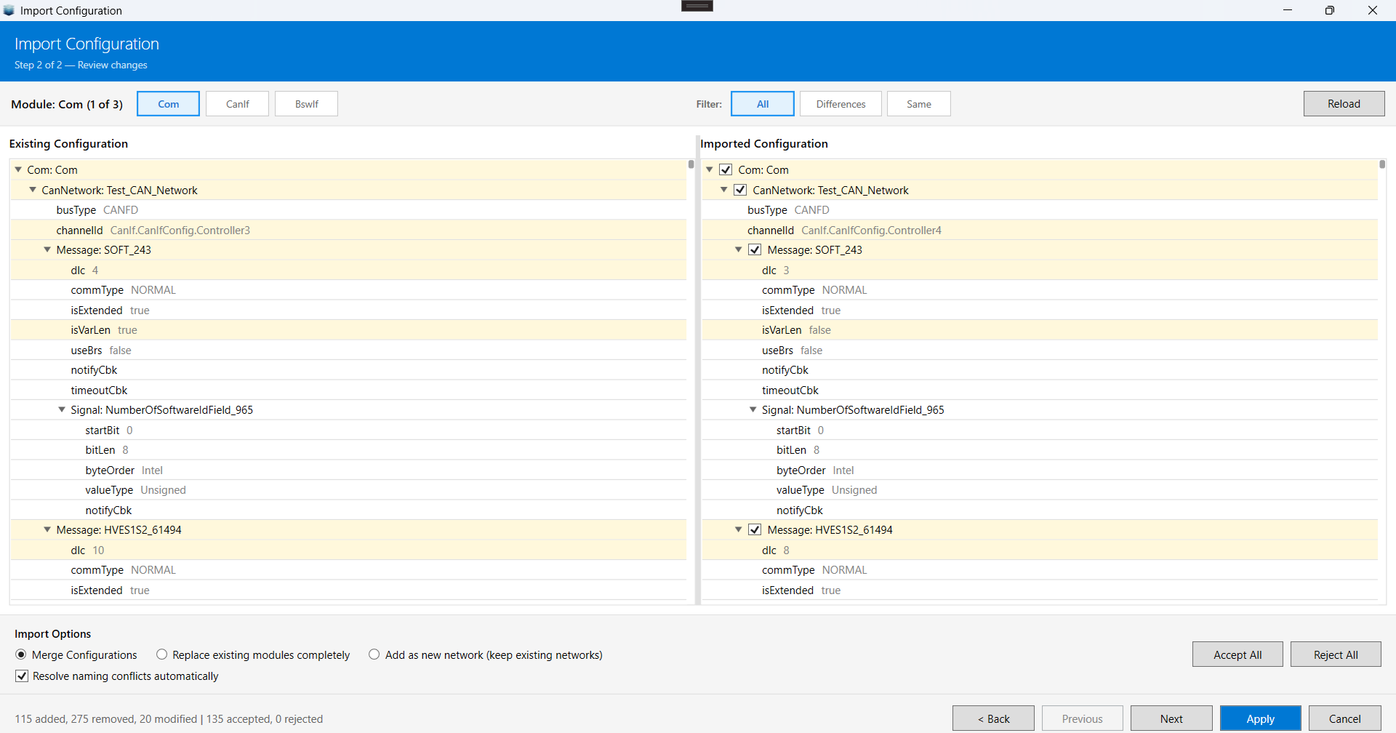Switch to the BswIf module tab

(306, 104)
